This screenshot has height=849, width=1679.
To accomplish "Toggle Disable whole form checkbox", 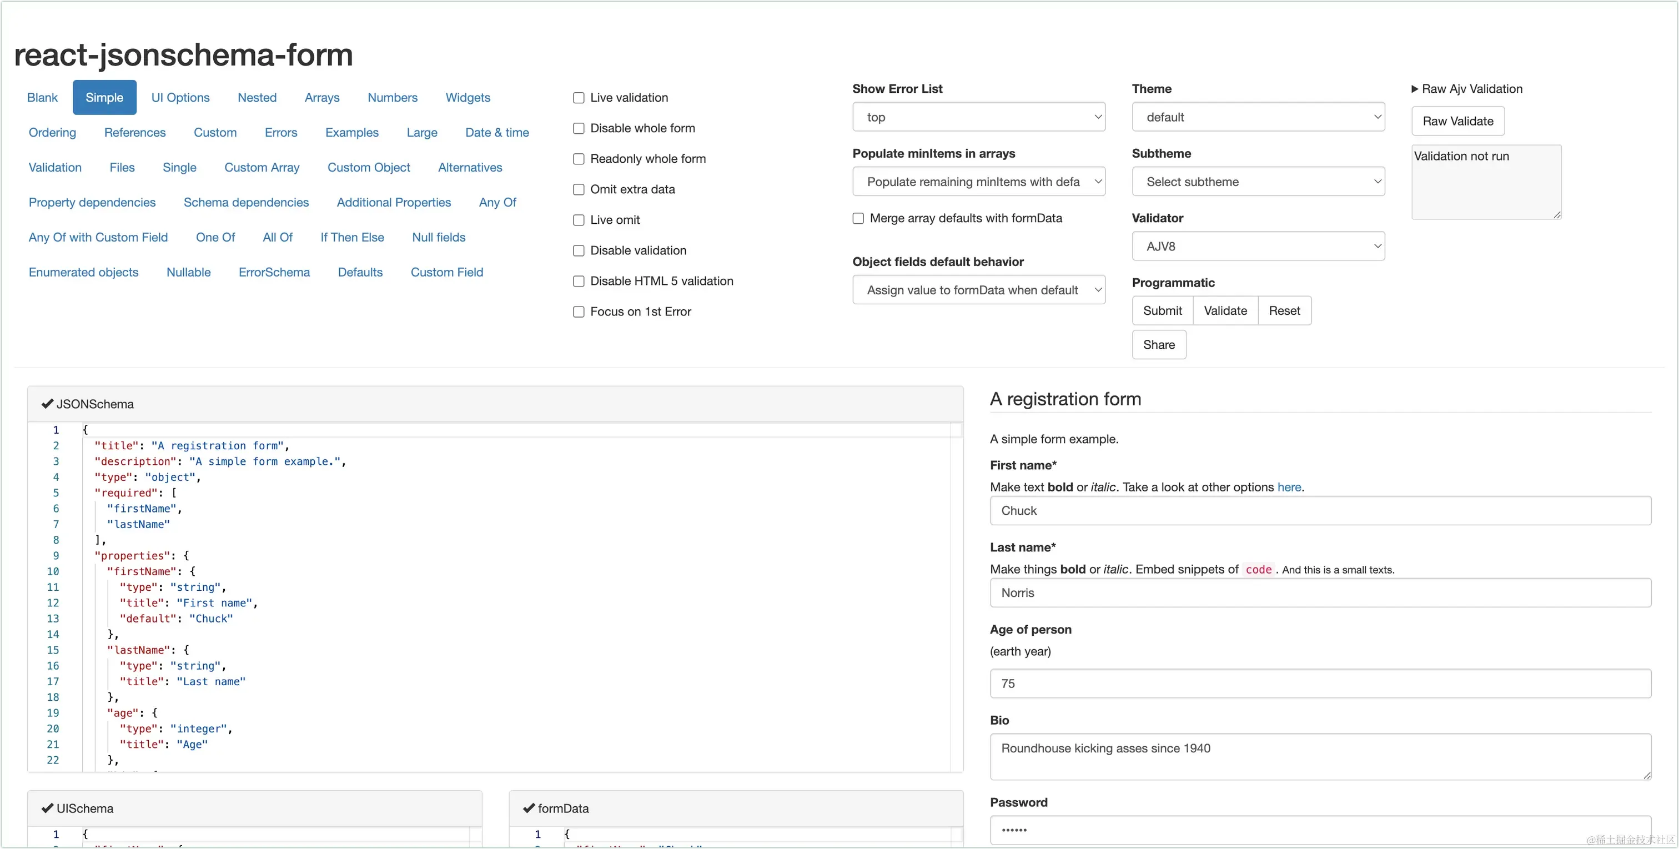I will point(578,128).
